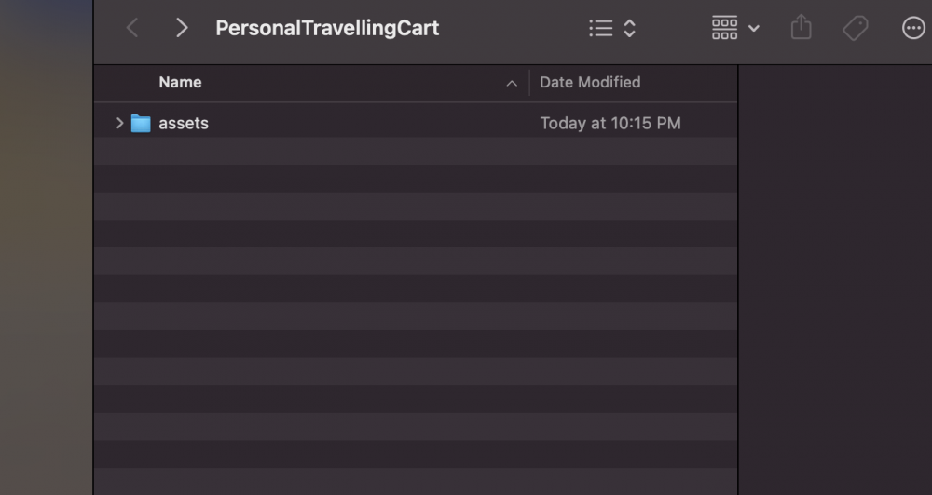Viewport: 932px width, 495px height.
Task: Open the ellipsis More actions menu
Action: tap(913, 29)
